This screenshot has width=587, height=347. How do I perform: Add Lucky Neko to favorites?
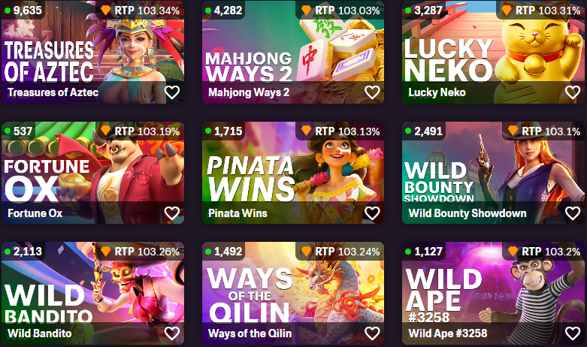573,92
